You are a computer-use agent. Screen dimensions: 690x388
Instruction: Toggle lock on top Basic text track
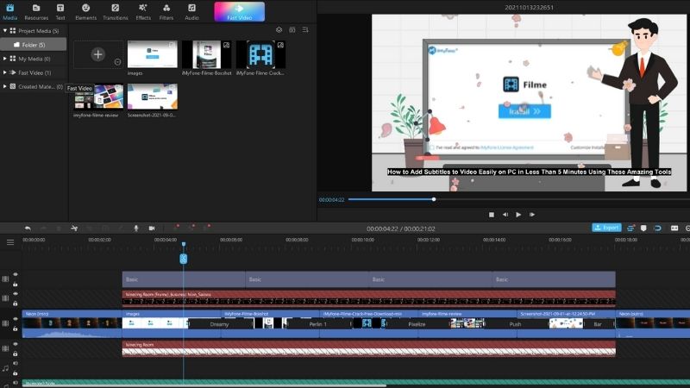pyautogui.click(x=16, y=285)
